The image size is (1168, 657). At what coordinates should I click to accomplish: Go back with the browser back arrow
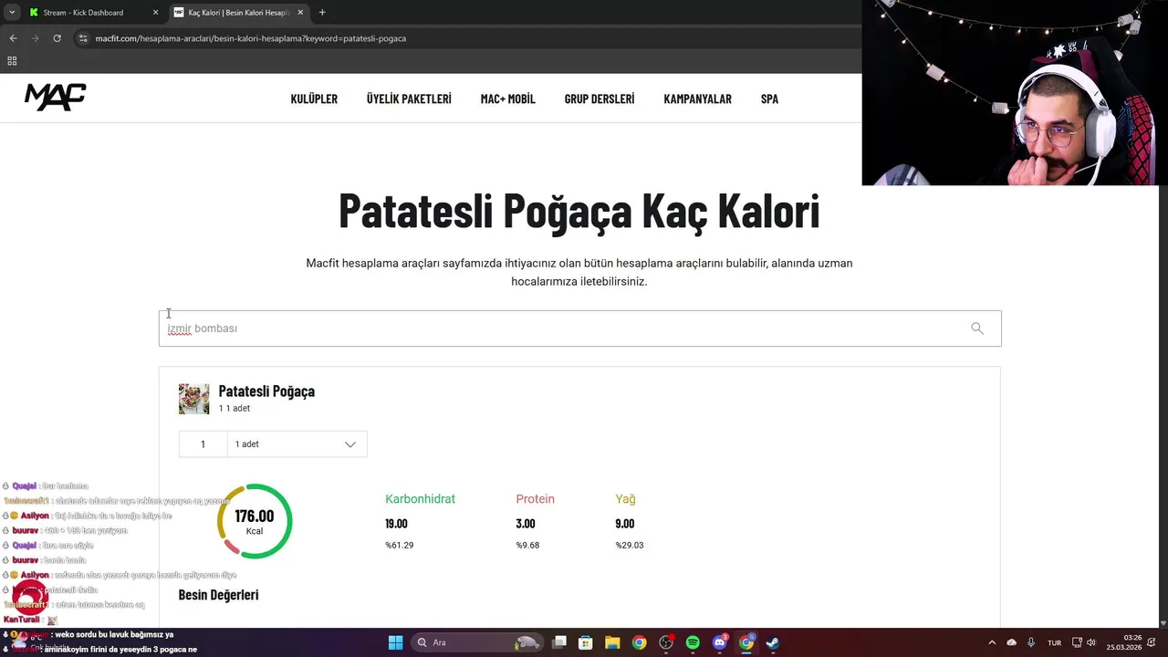[13, 38]
